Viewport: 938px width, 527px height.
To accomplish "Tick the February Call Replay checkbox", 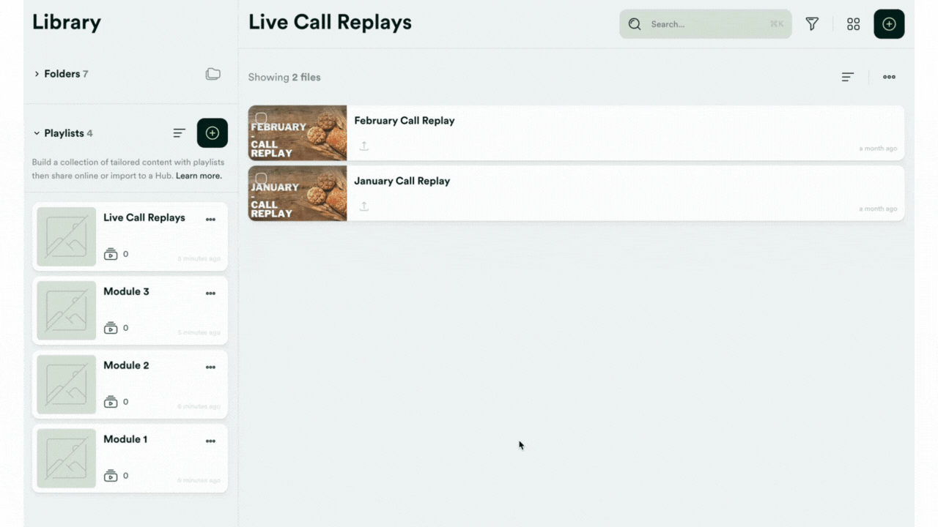I will [261, 118].
